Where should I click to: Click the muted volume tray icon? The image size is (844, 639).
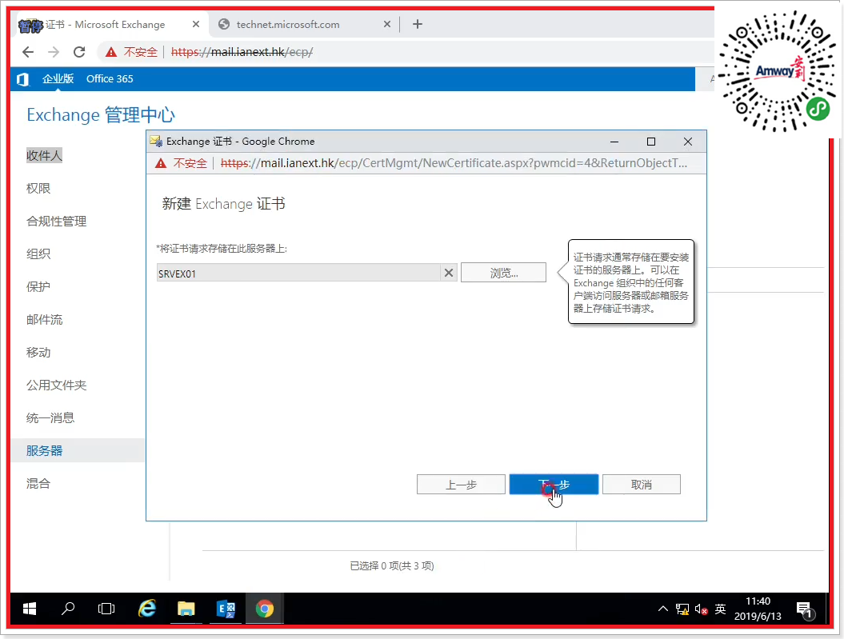click(x=701, y=609)
